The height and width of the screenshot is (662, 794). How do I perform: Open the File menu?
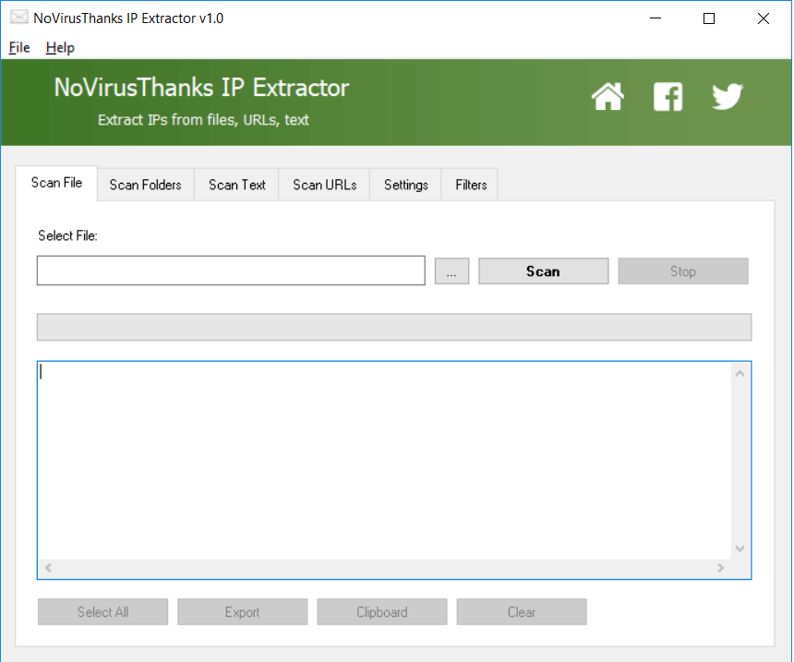[x=19, y=48]
